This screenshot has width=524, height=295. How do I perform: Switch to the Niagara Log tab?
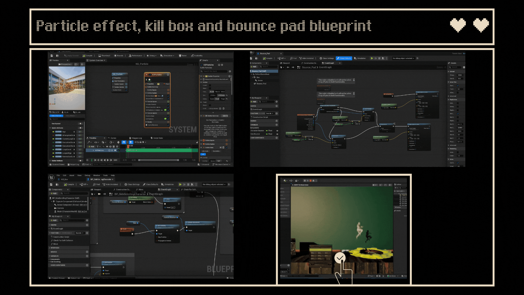[135, 138]
